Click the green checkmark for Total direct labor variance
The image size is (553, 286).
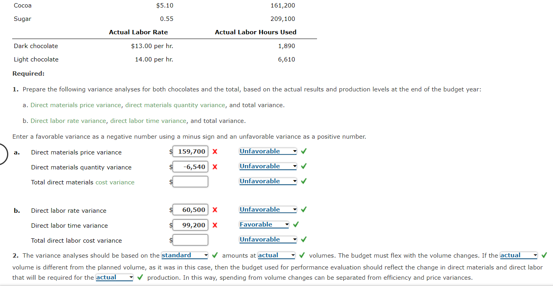303,239
